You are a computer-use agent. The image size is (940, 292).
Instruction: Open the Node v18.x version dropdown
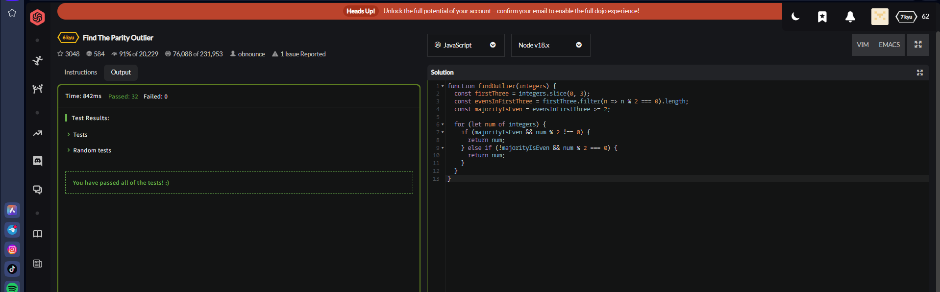coord(550,45)
